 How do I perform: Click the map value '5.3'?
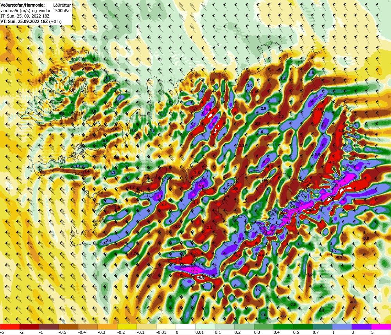[324, 126]
